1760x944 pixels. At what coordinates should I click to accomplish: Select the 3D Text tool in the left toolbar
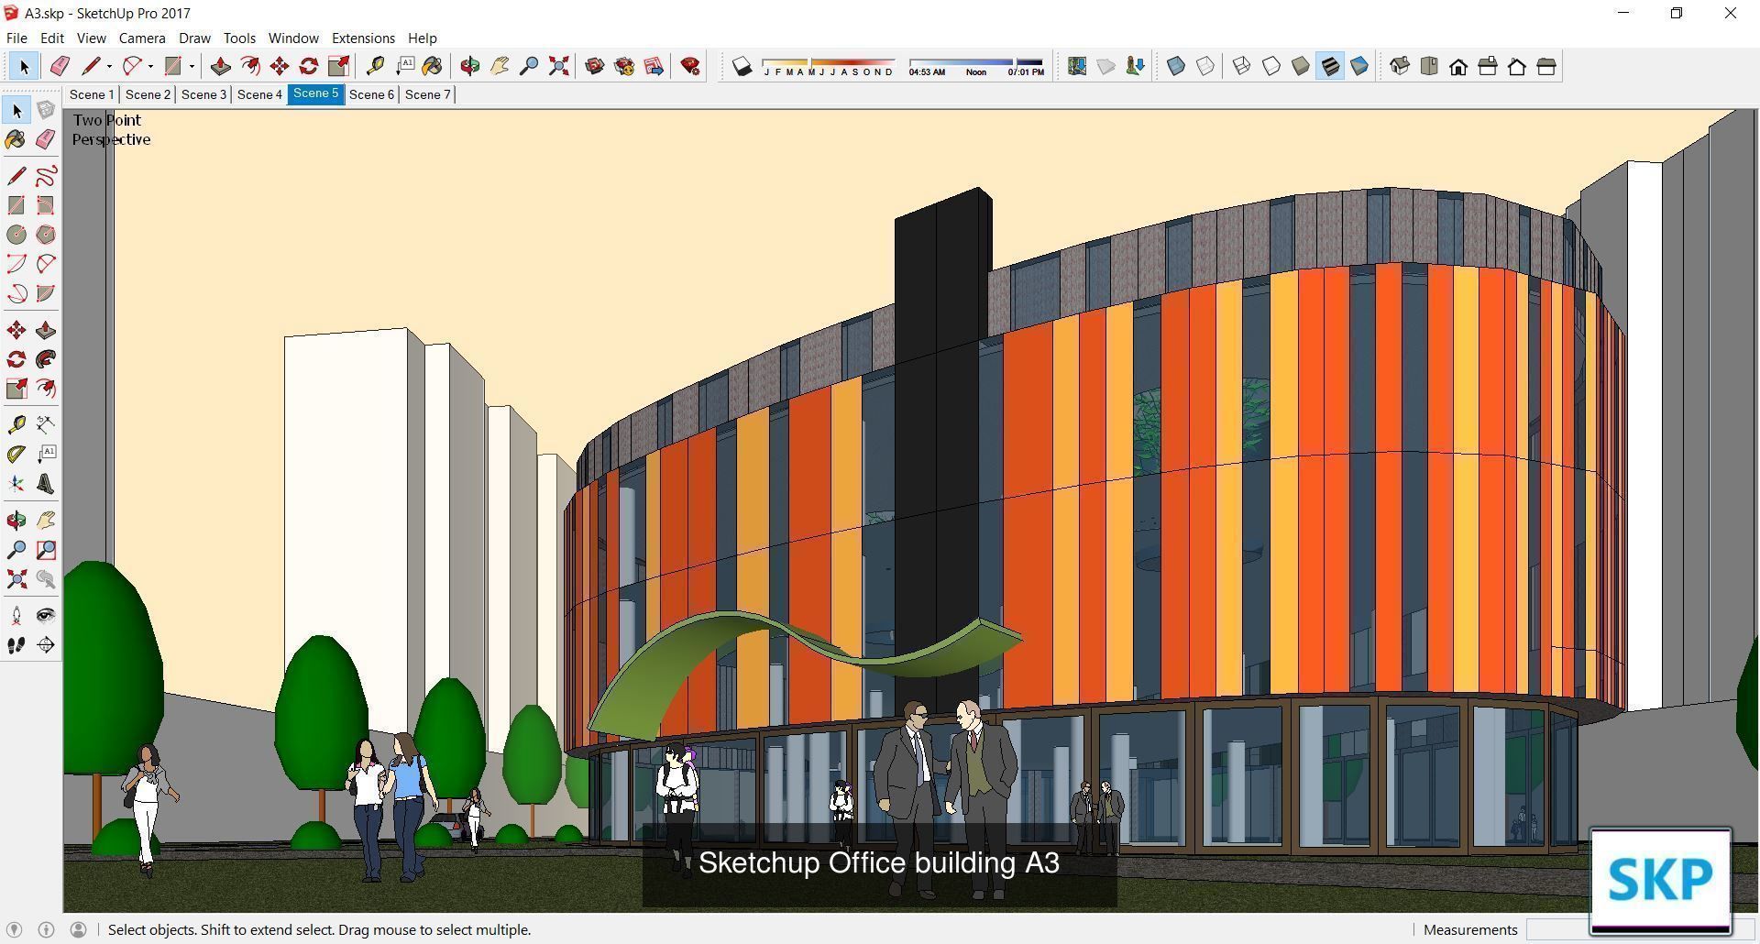click(46, 484)
